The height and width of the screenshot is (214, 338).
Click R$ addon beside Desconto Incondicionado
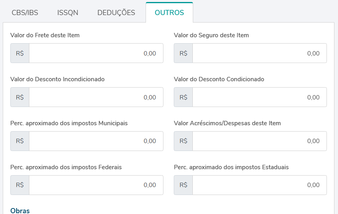click(x=20, y=97)
